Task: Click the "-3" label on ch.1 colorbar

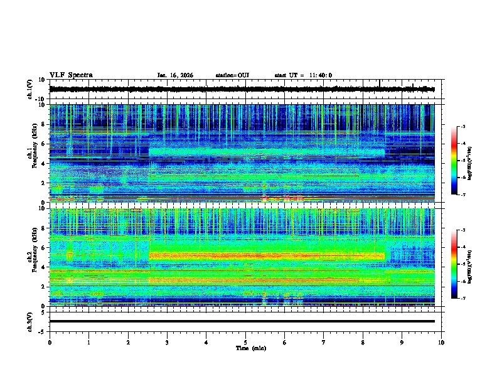Action: coord(463,126)
